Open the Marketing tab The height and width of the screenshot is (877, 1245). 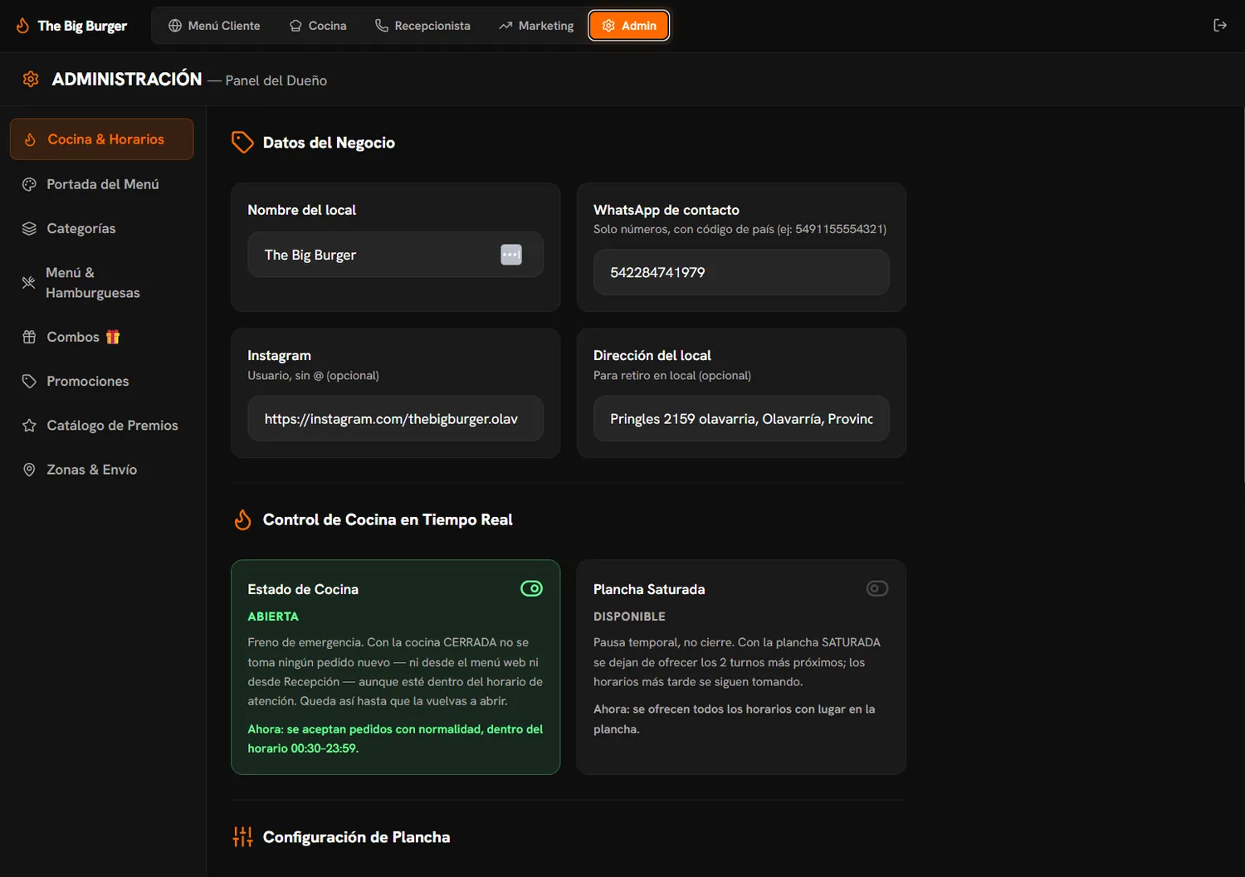coord(536,26)
